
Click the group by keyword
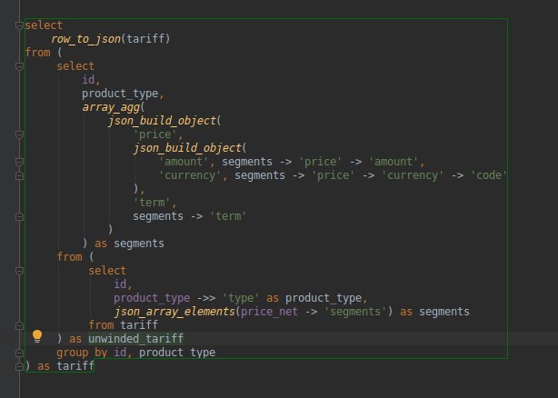[x=82, y=353]
